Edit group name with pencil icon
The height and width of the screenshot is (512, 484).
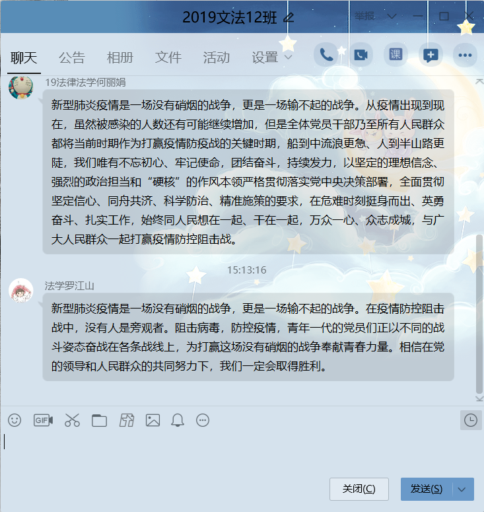pyautogui.click(x=289, y=17)
